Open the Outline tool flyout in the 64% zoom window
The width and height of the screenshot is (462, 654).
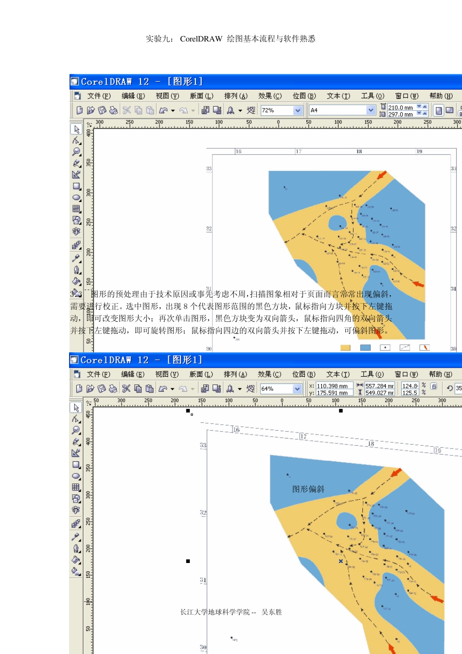point(76,548)
